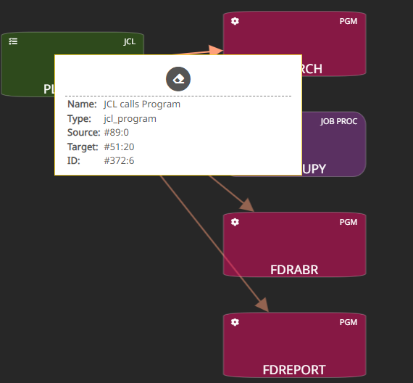413x383 pixels.
Task: Click the PGM label on the top node
Action: (349, 21)
